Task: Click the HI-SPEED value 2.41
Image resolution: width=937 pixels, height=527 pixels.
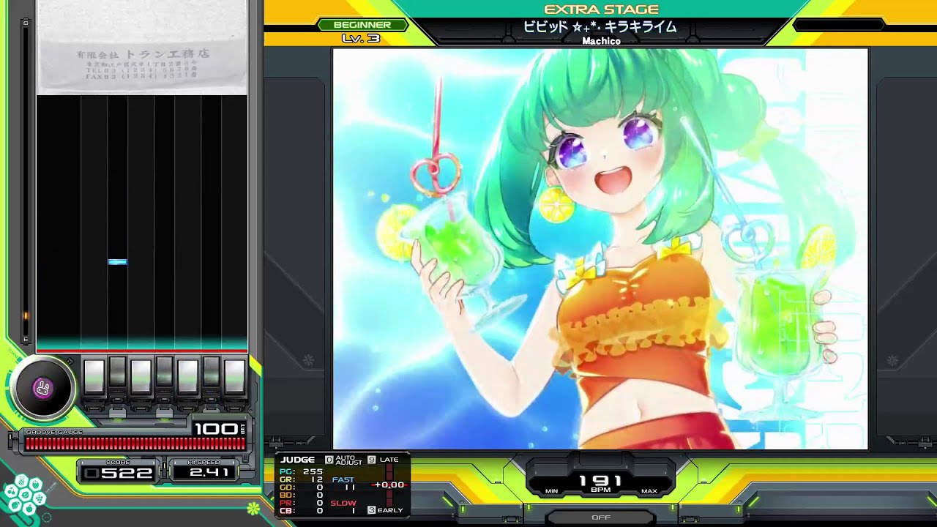Action: click(x=209, y=473)
